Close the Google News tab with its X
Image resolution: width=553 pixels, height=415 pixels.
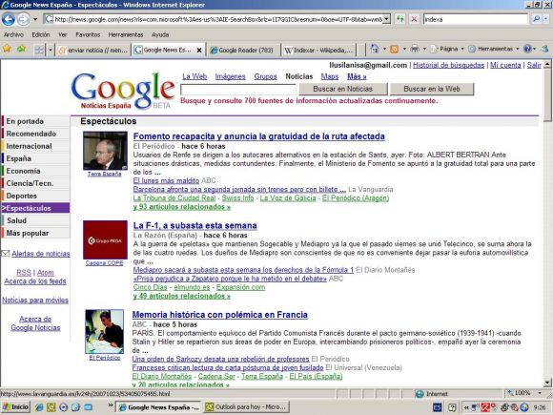point(199,51)
